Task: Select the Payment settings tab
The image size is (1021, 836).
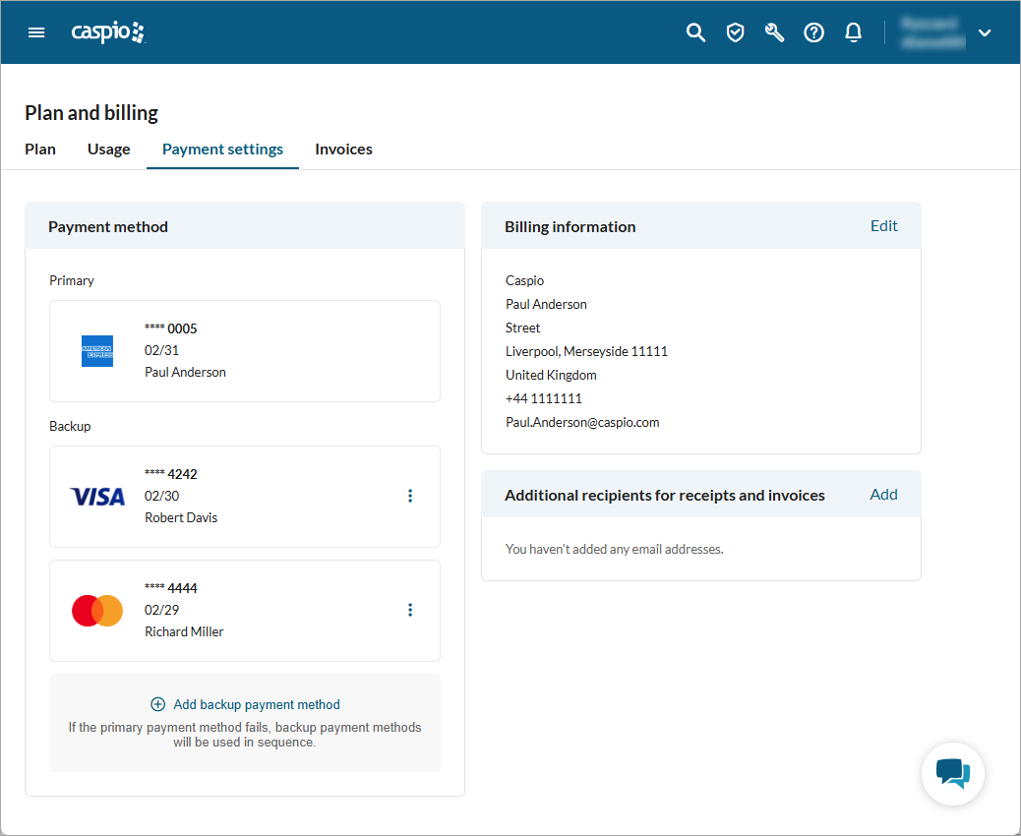Action: (x=222, y=149)
